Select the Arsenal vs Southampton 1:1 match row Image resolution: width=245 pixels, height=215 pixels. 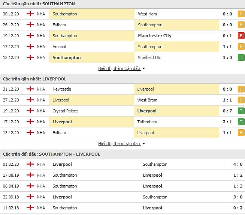(122, 47)
